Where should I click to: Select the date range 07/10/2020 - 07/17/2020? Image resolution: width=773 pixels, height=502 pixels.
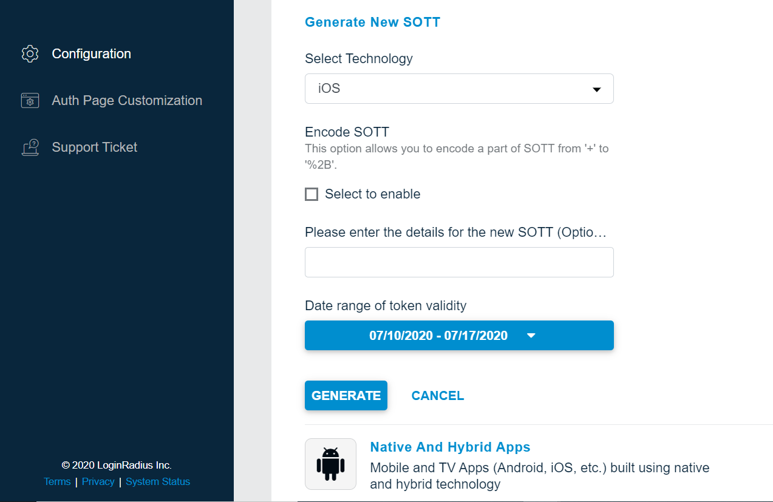pos(439,335)
